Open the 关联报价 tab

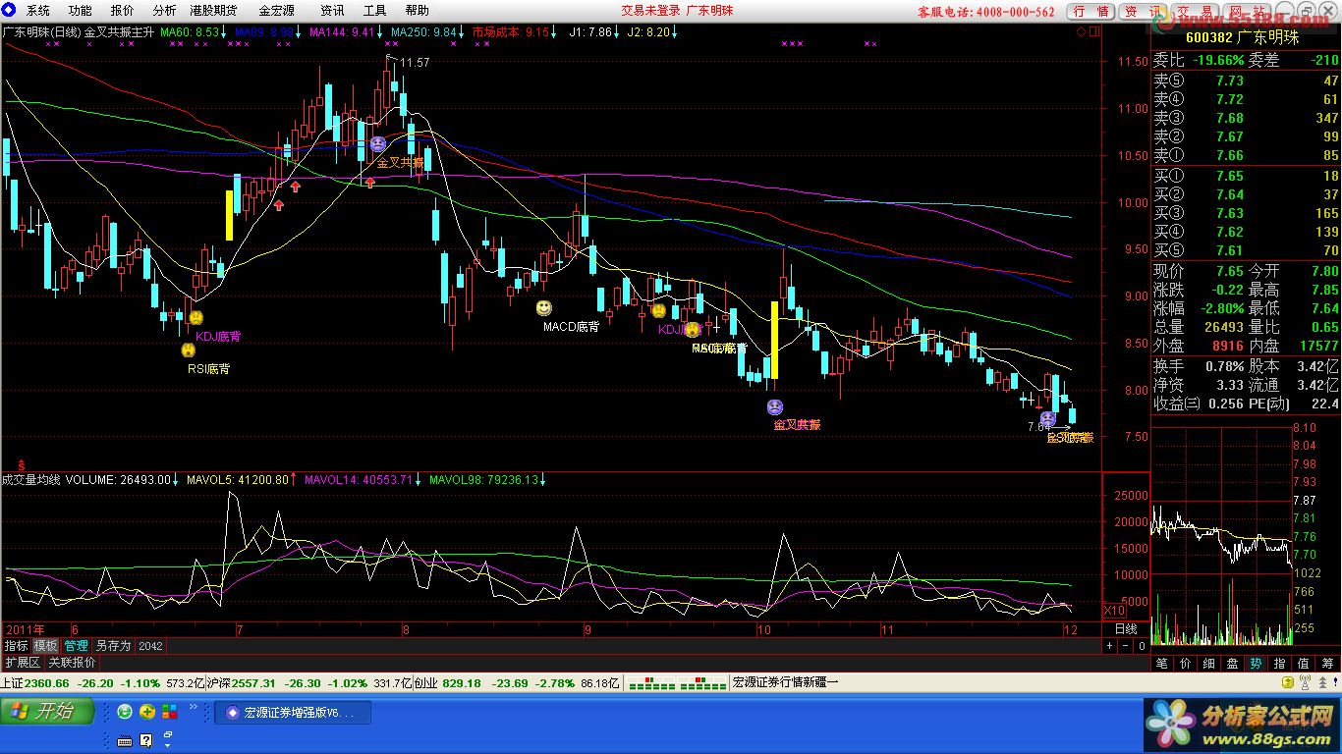(x=72, y=663)
